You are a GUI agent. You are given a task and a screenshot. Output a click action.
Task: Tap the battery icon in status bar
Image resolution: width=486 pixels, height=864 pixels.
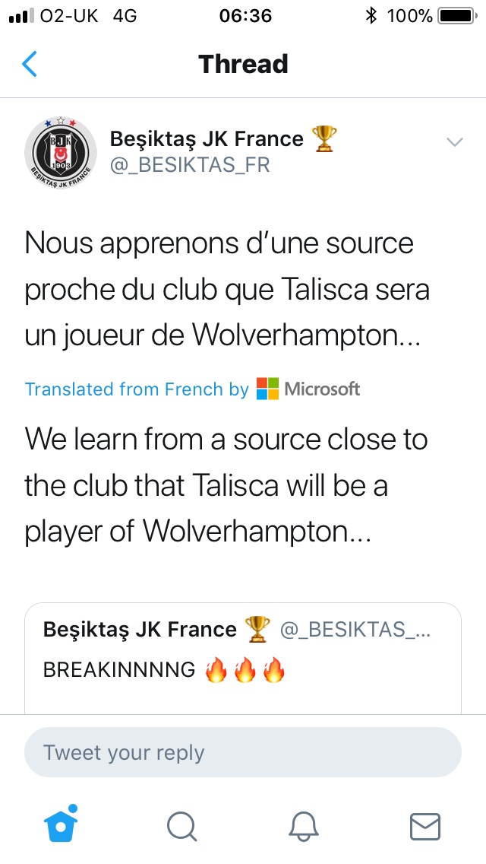click(457, 16)
